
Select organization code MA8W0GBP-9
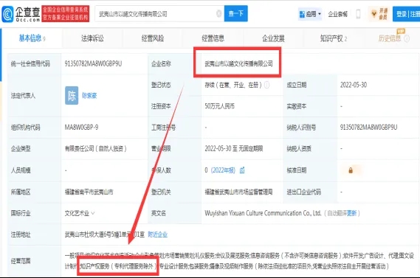point(81,128)
